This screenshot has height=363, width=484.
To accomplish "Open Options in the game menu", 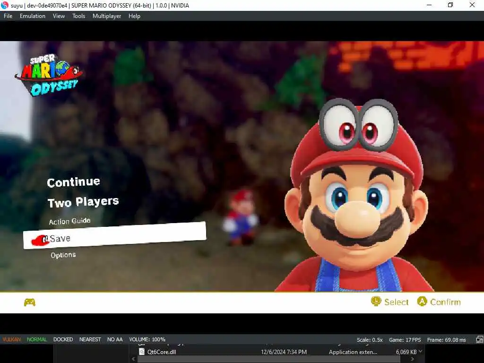I will pos(63,255).
